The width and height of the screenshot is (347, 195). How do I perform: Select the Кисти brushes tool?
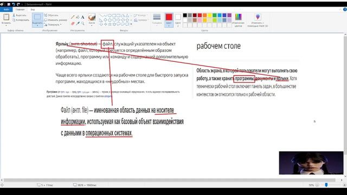(x=92, y=17)
